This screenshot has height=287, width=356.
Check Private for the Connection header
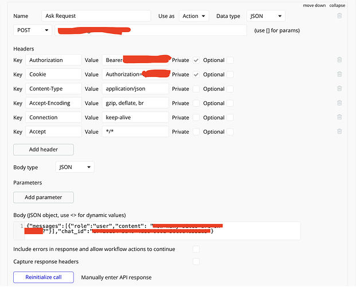(196, 118)
